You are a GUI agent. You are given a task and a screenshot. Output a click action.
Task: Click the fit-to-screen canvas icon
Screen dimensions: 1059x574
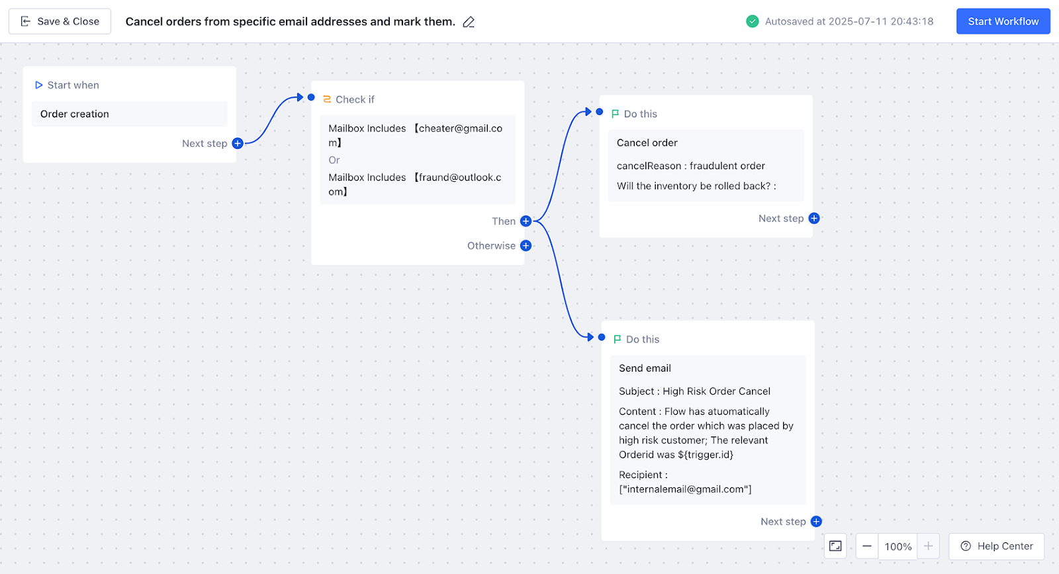pos(835,546)
